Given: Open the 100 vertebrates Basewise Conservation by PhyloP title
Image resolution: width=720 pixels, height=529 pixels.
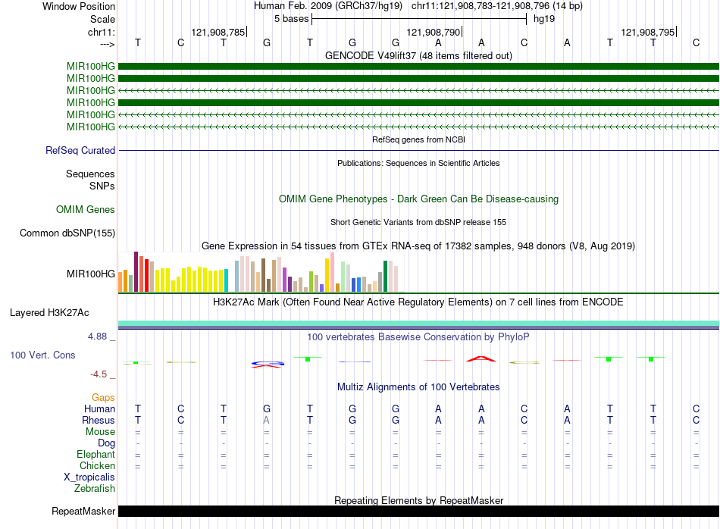Looking at the screenshot, I should 418,336.
